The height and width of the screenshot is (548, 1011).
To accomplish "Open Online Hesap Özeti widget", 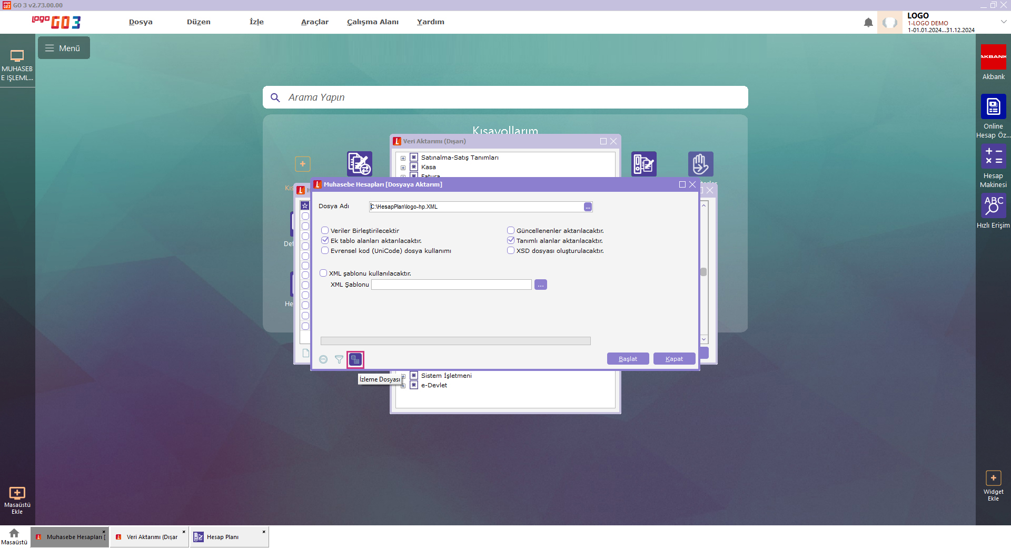I will (x=993, y=107).
